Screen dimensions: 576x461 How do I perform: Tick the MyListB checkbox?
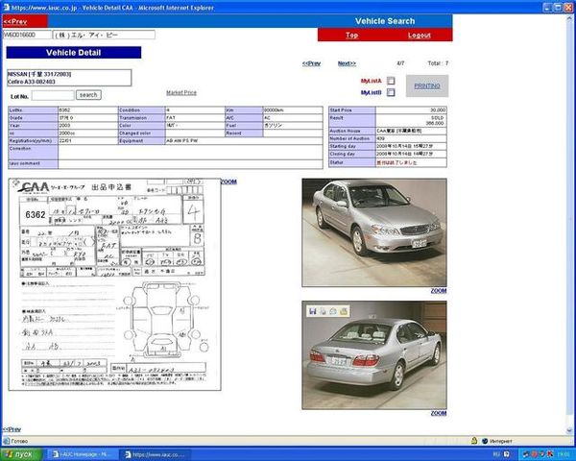[391, 93]
